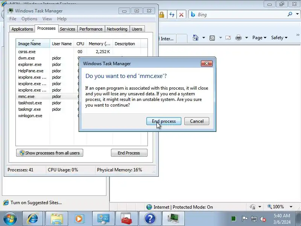Open the Services tab
This screenshot has height=226, width=301.
pos(67,29)
